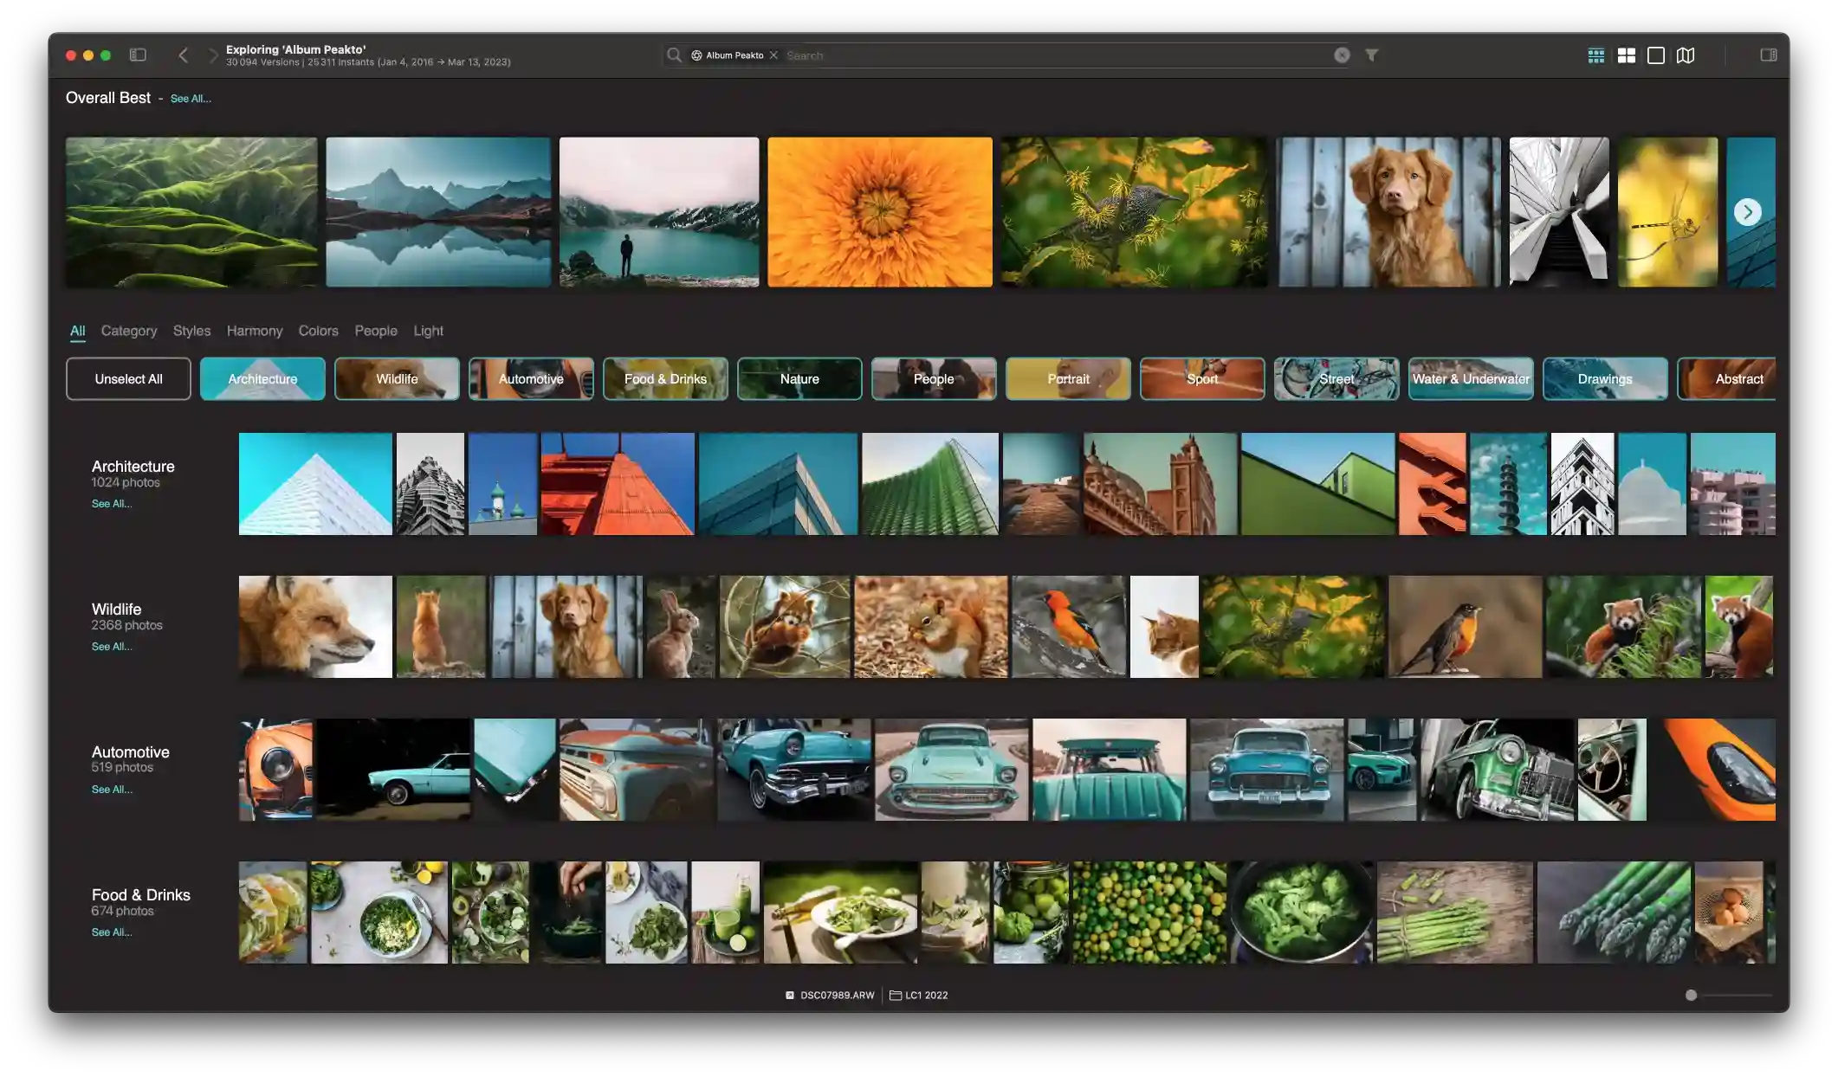1838x1077 pixels.
Task: Click the Unselect All button
Action: pyautogui.click(x=128, y=379)
